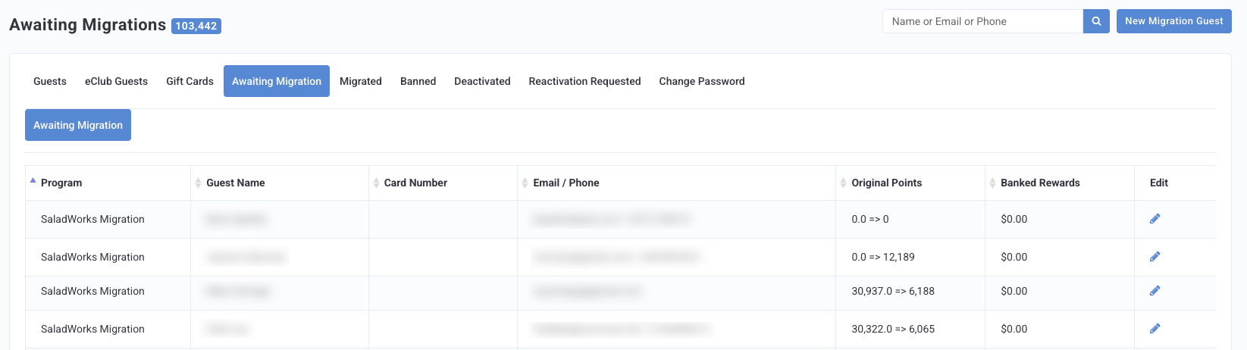Sort table by Card Number column

[415, 183]
